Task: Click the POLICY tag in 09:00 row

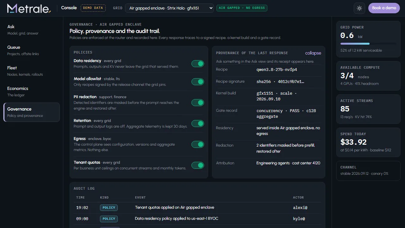Action: (109, 219)
